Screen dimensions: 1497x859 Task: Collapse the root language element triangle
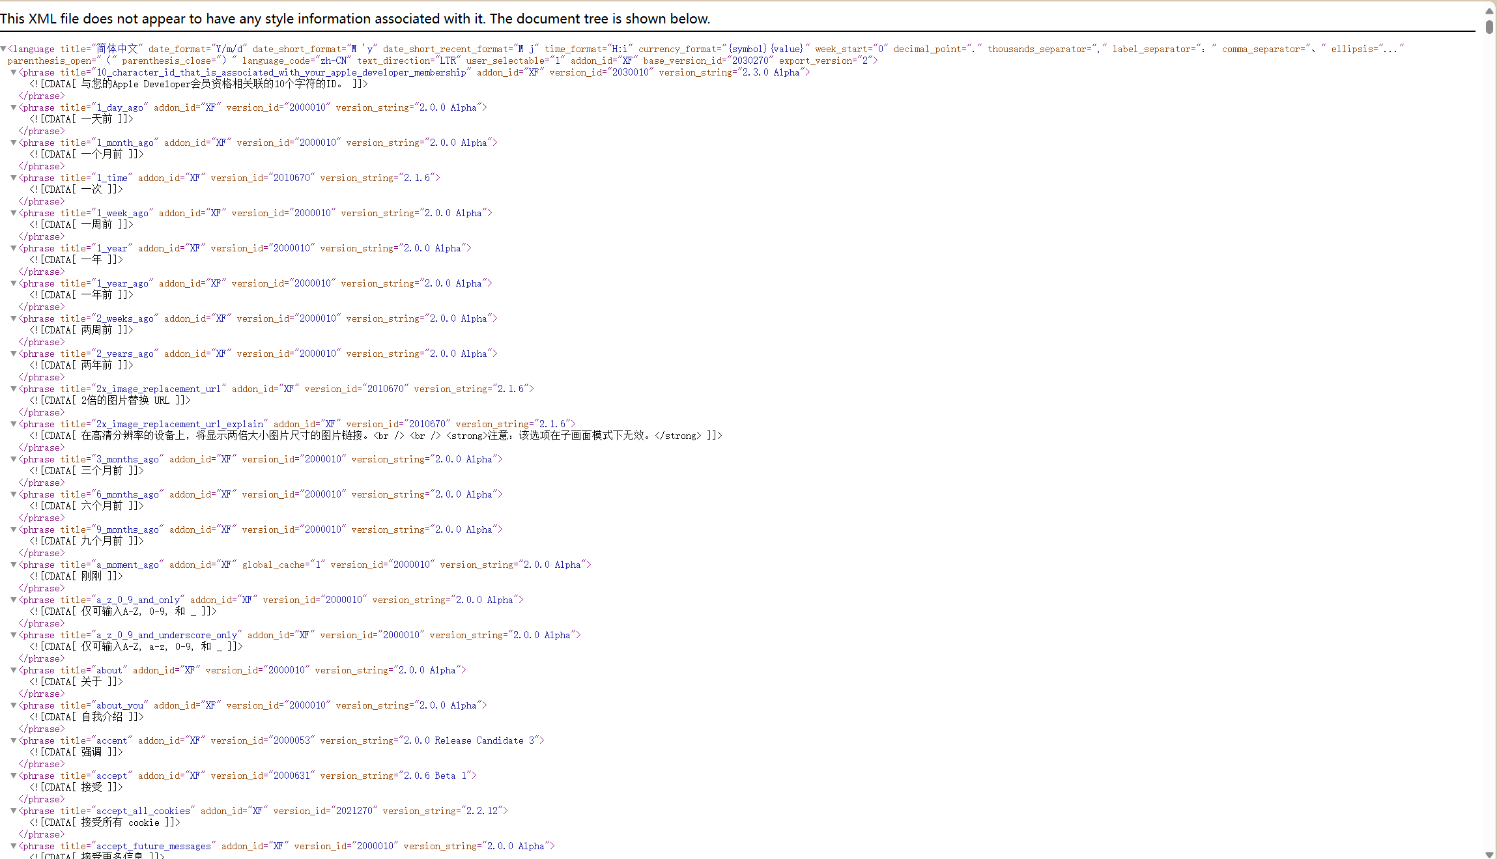point(3,49)
